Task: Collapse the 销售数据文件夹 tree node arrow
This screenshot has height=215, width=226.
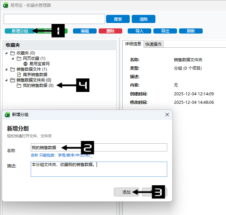Action: 7,80
